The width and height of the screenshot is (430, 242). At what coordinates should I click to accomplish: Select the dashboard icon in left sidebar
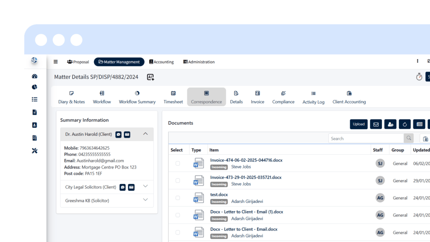coord(34,76)
